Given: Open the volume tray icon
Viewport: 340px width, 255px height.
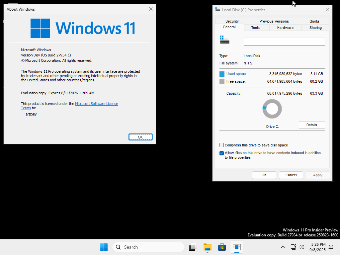Looking at the screenshot, I should point(301,247).
